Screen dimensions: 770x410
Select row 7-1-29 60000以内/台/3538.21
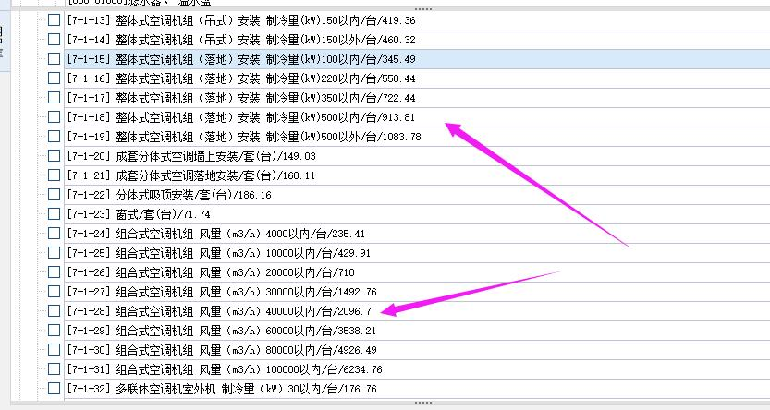222,330
